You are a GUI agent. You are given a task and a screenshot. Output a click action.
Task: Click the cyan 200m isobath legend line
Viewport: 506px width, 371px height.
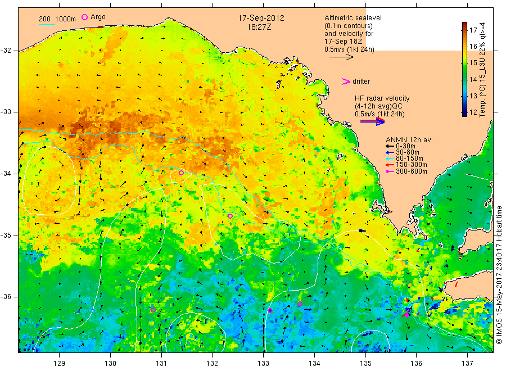pos(47,24)
